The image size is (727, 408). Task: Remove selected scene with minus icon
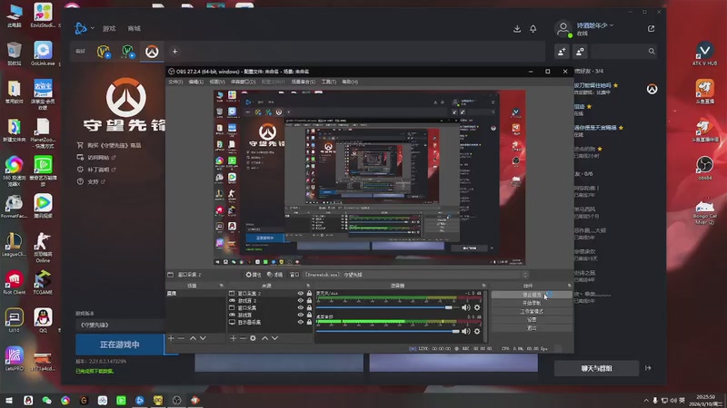[181, 338]
